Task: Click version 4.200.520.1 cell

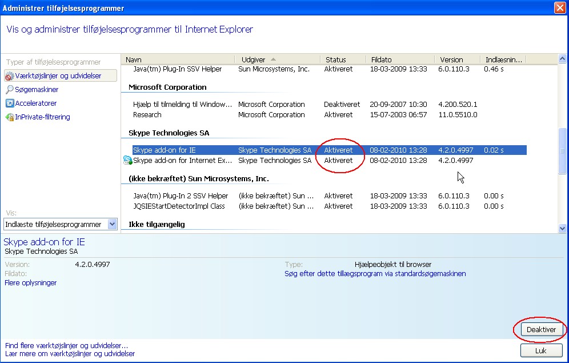Action: point(458,105)
